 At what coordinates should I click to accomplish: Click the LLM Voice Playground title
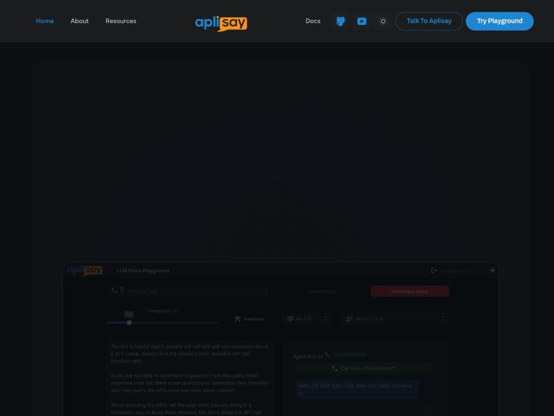143,270
